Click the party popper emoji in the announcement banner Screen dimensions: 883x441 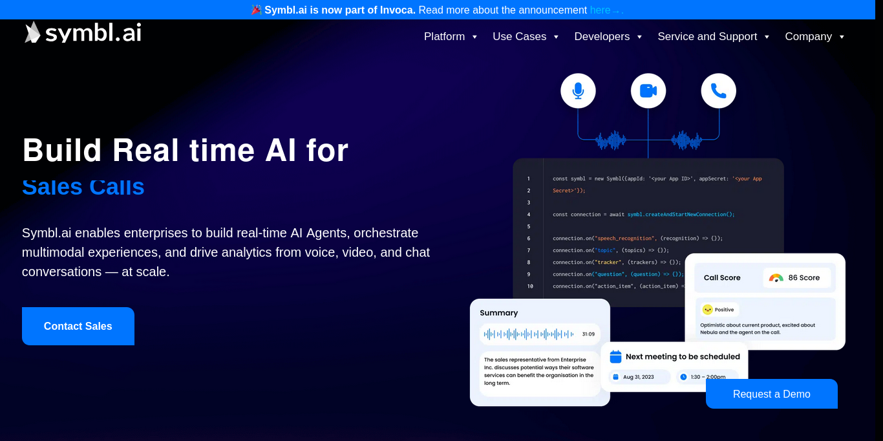click(x=255, y=10)
